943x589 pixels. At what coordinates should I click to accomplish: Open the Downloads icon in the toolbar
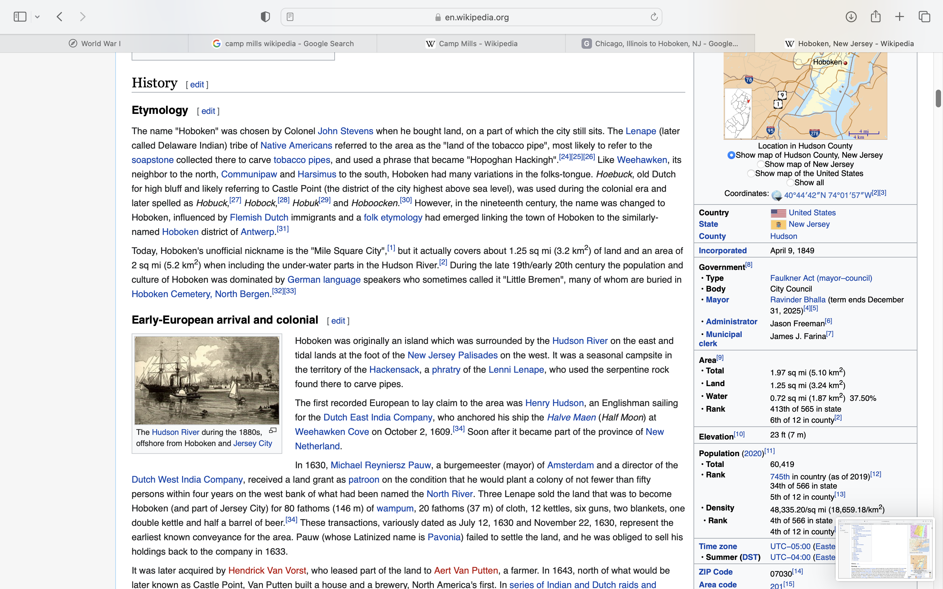tap(851, 17)
